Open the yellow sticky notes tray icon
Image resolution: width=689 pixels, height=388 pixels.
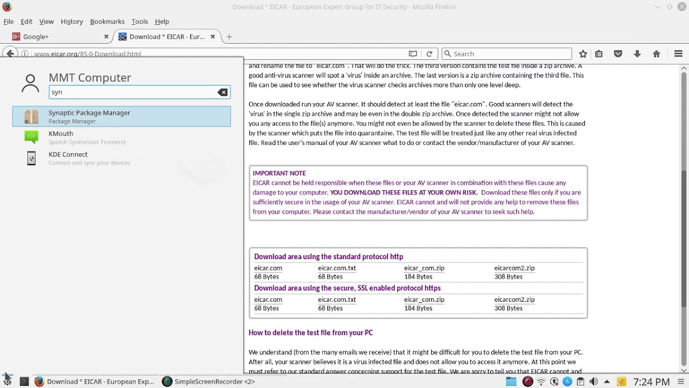pyautogui.click(x=621, y=382)
